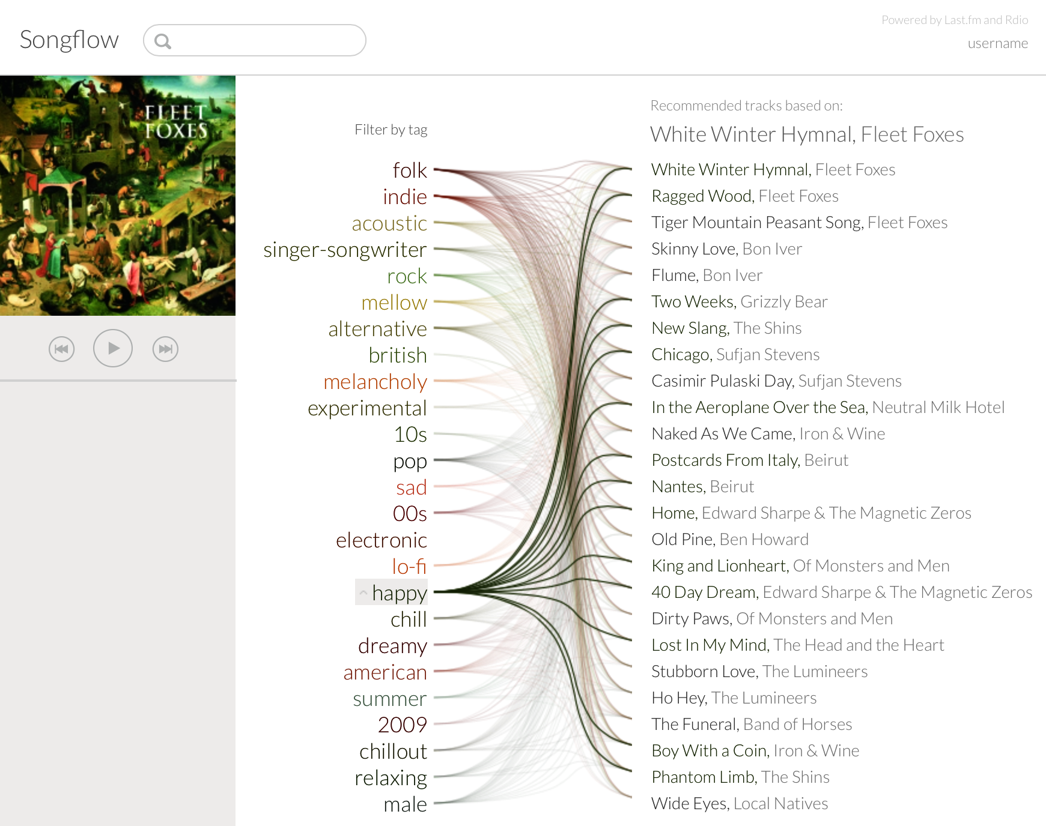
Task: Collapse the happy tag chevron
Action: pyautogui.click(x=363, y=592)
